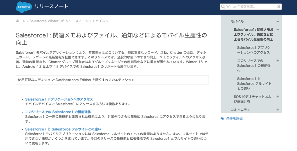Click the chat bubble icon beside 条件を評価
297x151 pixels.
pyautogui.click(x=222, y=118)
